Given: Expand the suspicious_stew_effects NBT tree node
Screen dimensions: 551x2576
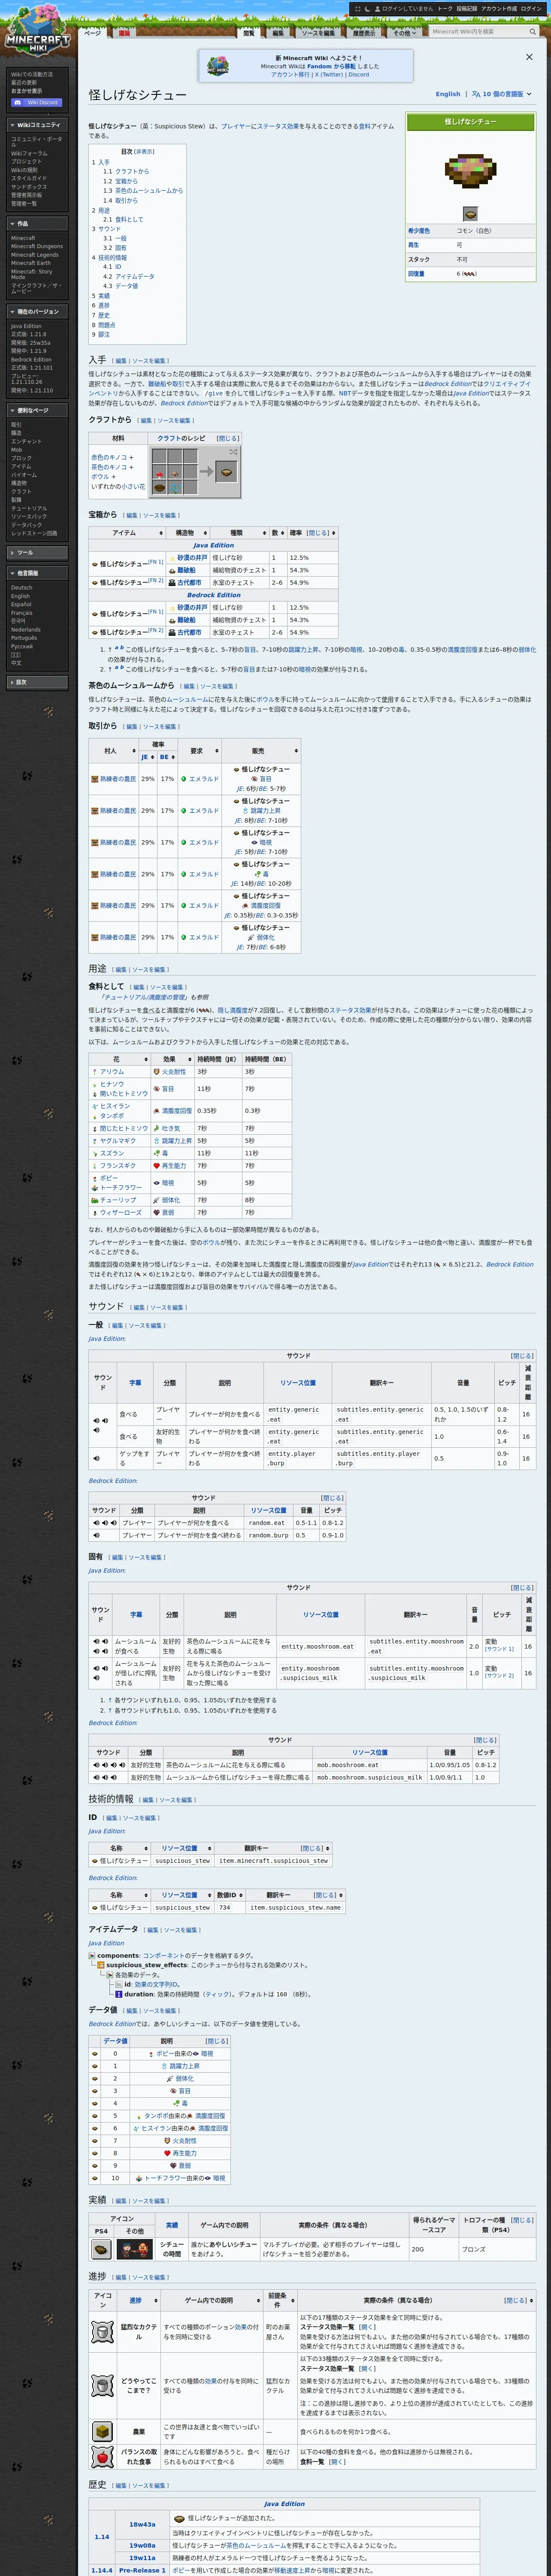Looking at the screenshot, I should click(101, 1965).
